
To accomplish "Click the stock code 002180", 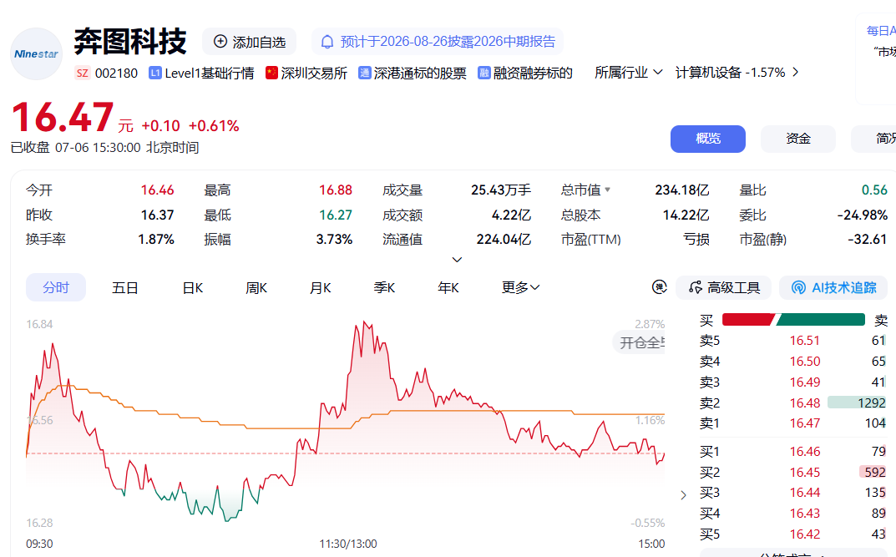I will [116, 73].
